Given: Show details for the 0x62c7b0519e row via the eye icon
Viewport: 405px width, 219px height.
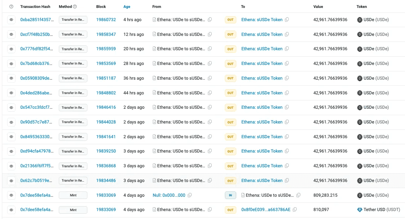Looking at the screenshot, I should click(x=11, y=180).
